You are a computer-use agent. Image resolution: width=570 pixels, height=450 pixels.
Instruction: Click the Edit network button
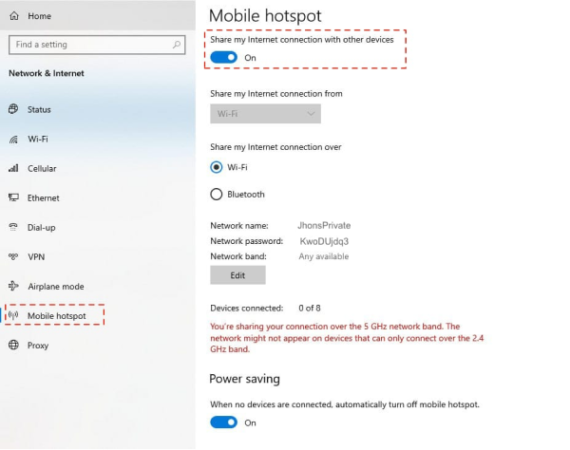237,275
